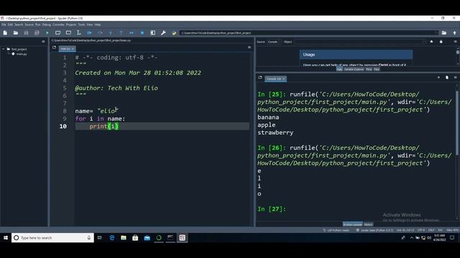Open the Debug menu
The width and height of the screenshot is (460, 258).
(x=46, y=24)
